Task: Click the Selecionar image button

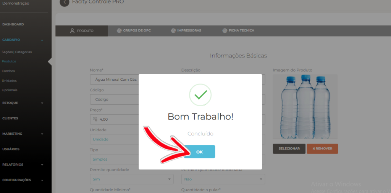Action: pyautogui.click(x=289, y=148)
